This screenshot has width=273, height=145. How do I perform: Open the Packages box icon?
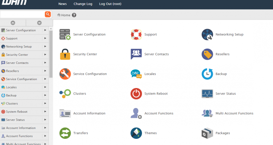tap(207, 133)
